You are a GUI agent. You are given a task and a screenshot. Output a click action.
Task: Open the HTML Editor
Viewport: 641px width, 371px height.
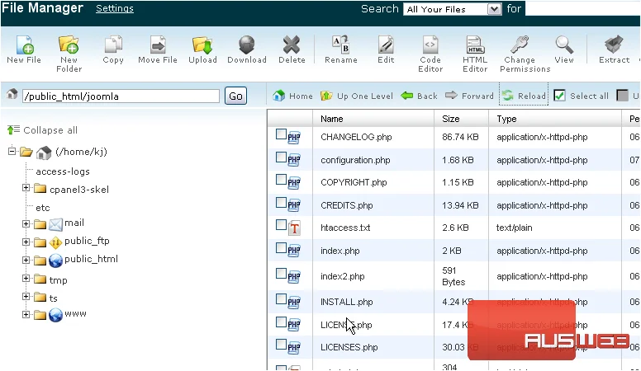[x=475, y=45]
